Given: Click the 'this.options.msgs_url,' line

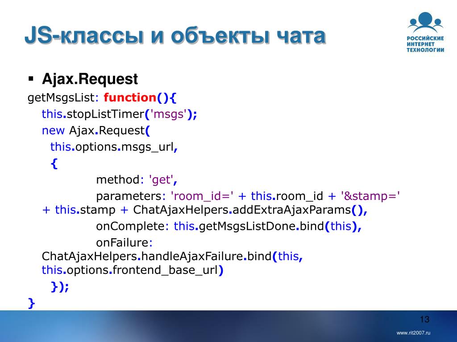Looking at the screenshot, I should coord(114,147).
